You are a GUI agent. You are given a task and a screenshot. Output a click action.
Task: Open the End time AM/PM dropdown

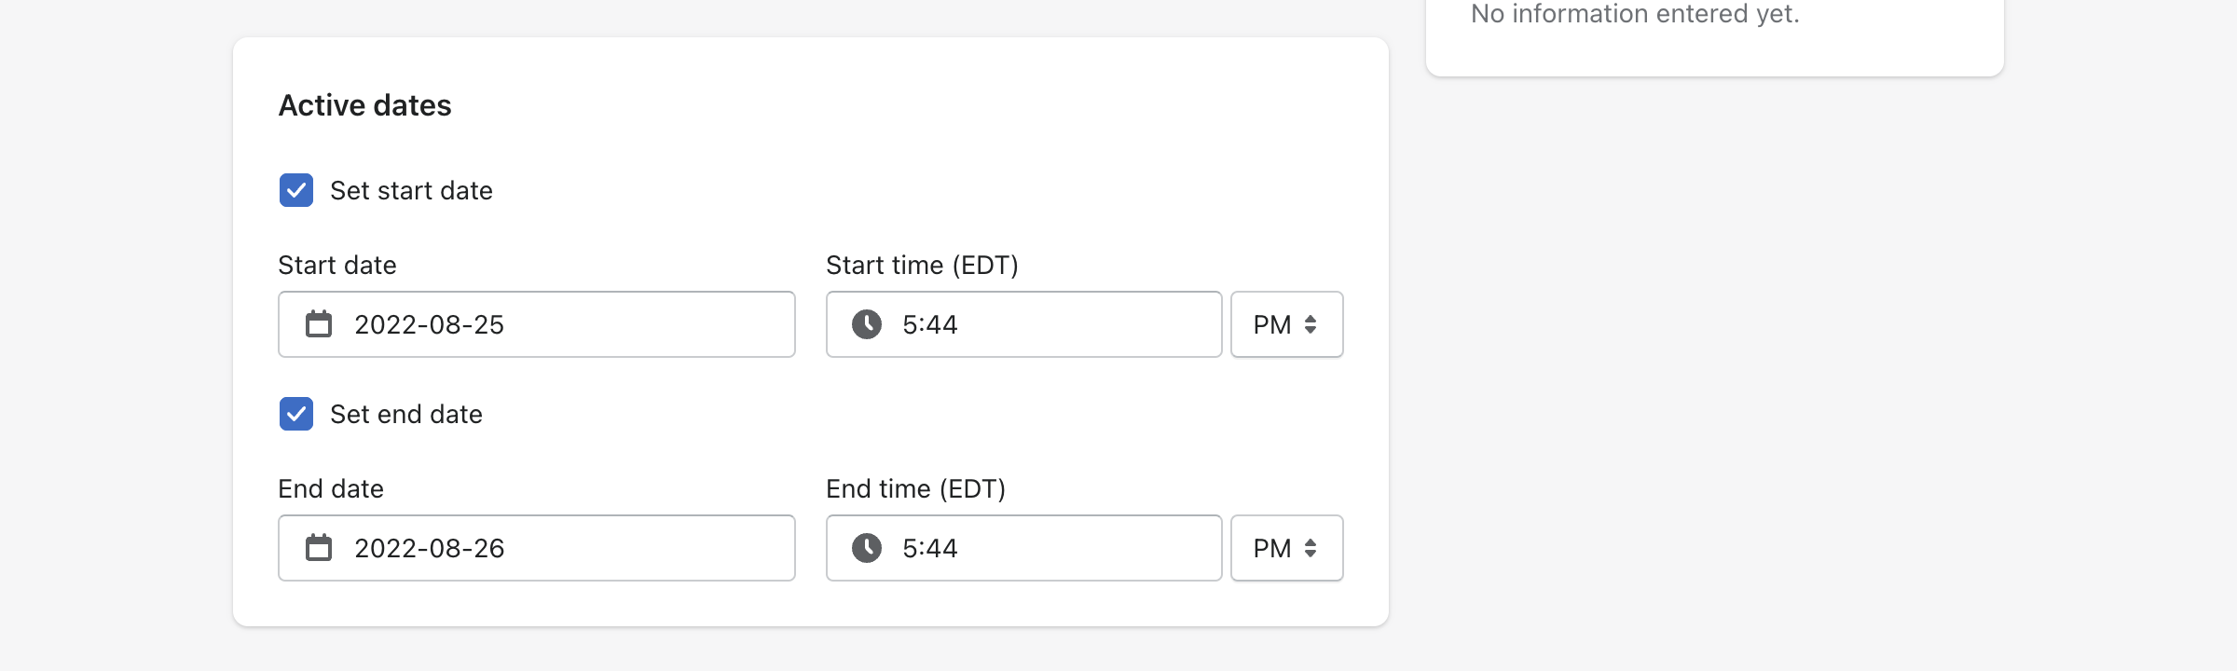coord(1286,548)
